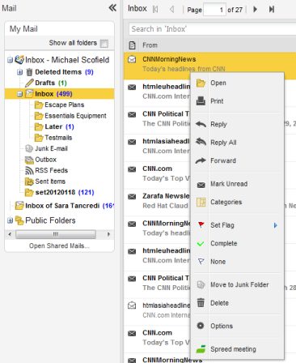
Task: Go to first page arrow icon
Action: (x=155, y=10)
